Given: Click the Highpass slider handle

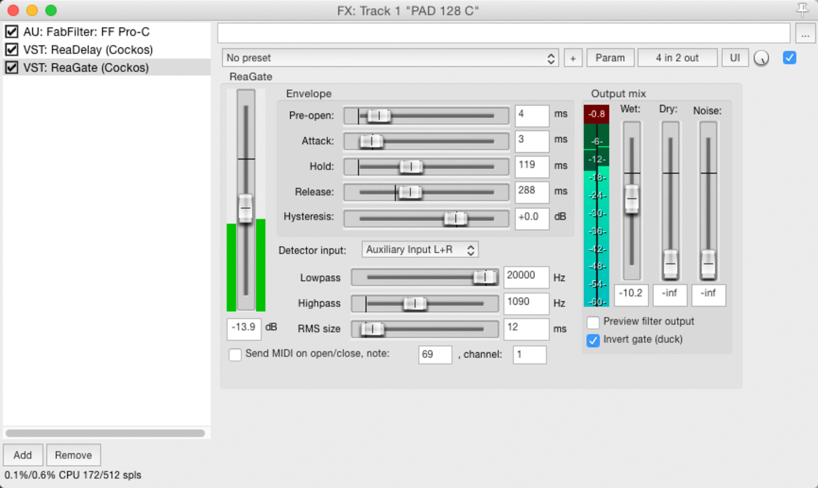Looking at the screenshot, I should (x=415, y=303).
